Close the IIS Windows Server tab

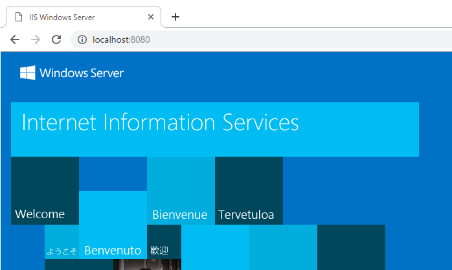[150, 17]
